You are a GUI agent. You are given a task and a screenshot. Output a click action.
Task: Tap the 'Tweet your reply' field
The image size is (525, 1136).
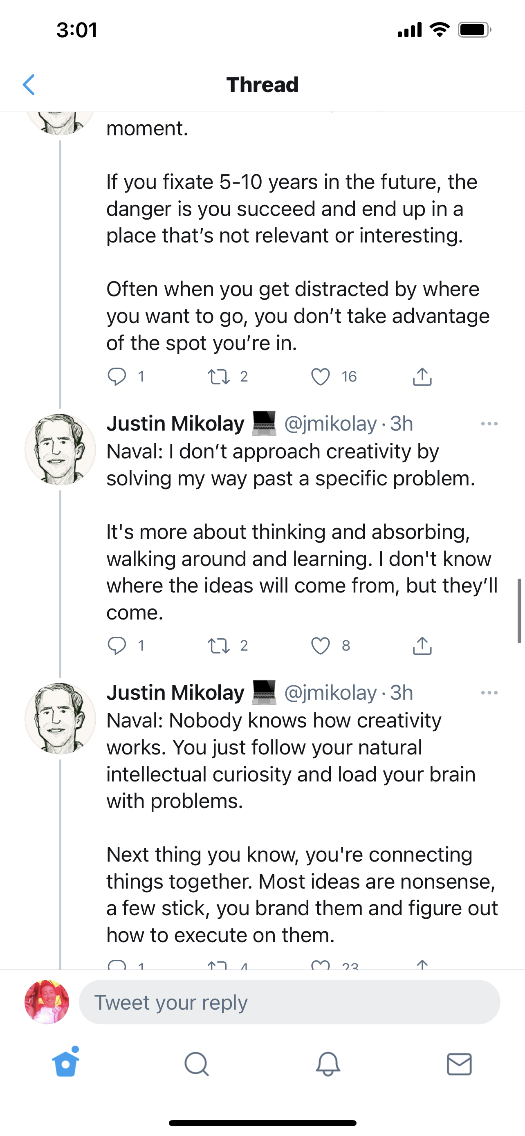[289, 1002]
